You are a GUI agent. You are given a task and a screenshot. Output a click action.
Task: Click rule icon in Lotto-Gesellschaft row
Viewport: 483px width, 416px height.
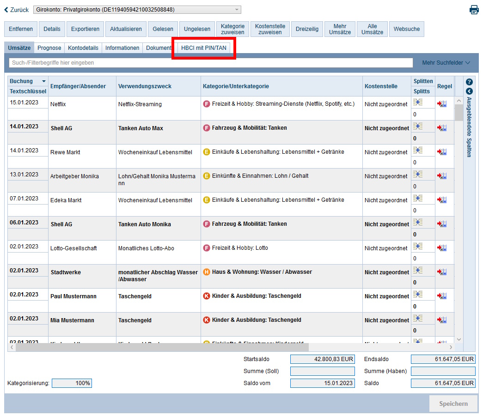click(442, 247)
